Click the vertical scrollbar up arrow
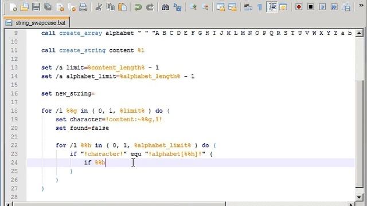The height and width of the screenshot is (206, 367). [359, 33]
